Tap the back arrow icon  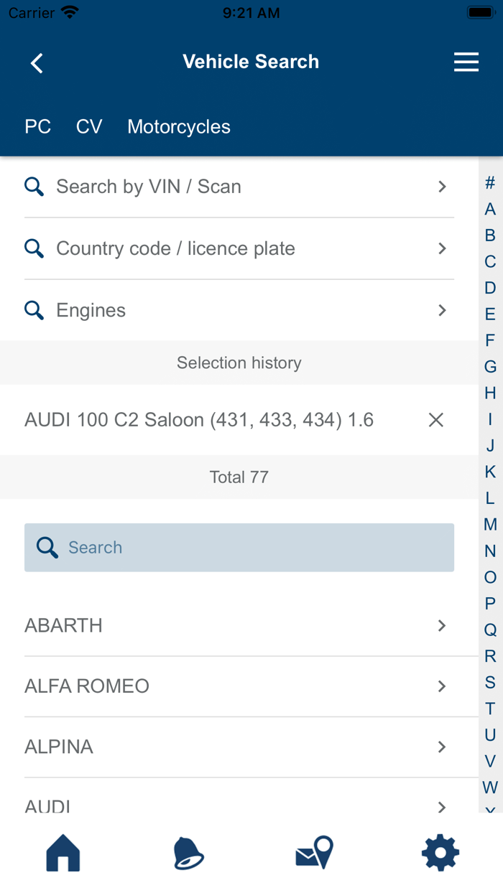point(37,63)
